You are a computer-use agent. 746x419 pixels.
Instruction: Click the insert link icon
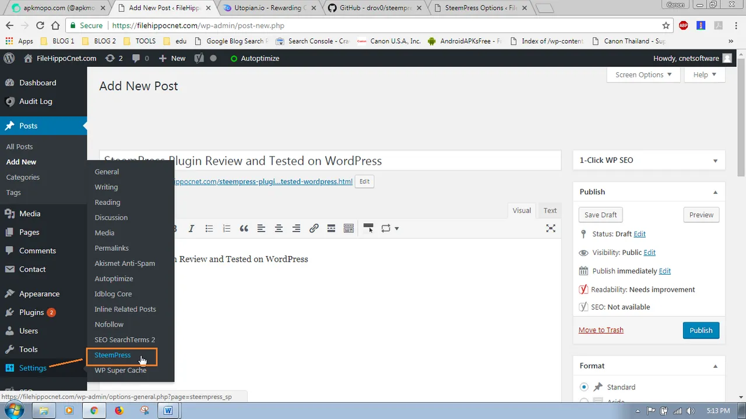point(314,229)
